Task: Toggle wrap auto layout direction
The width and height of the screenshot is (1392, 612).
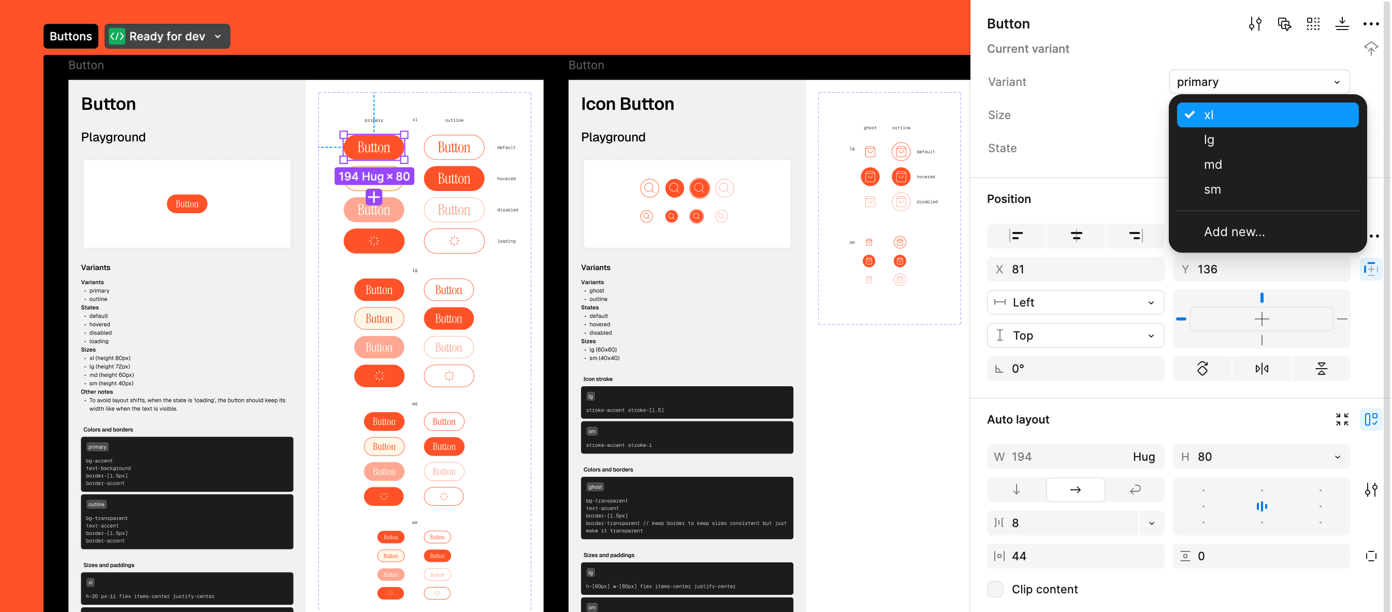Action: (1135, 489)
